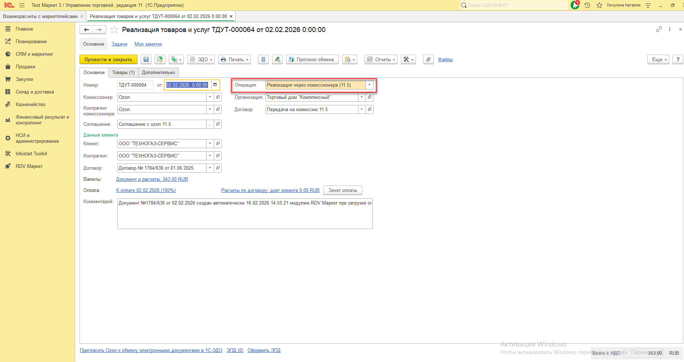Open the main hamburger menu in title bar
This screenshot has width=684, height=362.
pos(22,5)
